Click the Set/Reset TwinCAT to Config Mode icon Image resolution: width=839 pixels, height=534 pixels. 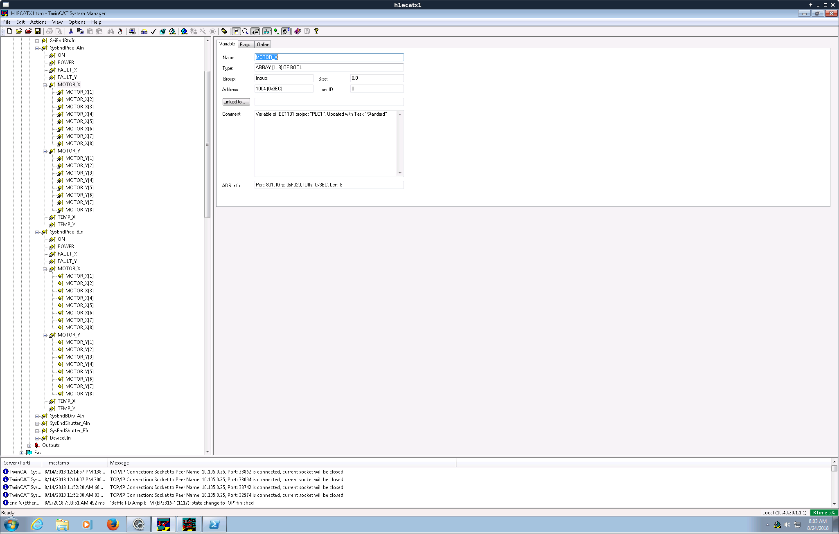(x=184, y=31)
